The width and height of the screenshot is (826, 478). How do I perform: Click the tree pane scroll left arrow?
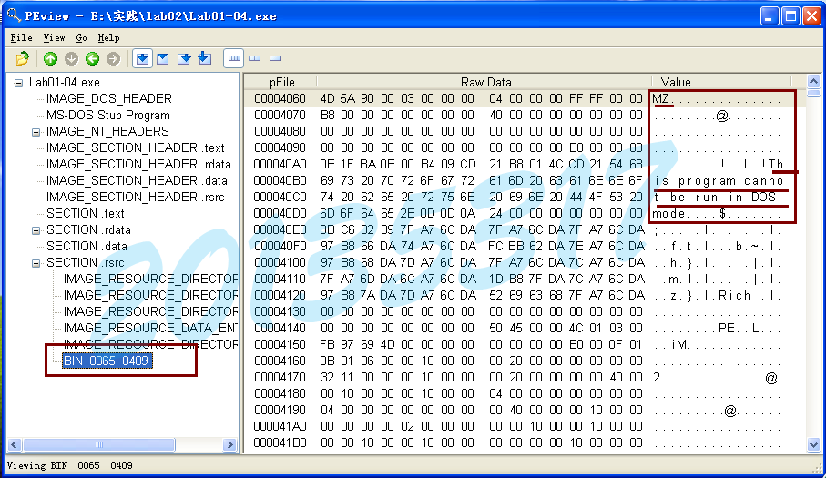(15, 445)
